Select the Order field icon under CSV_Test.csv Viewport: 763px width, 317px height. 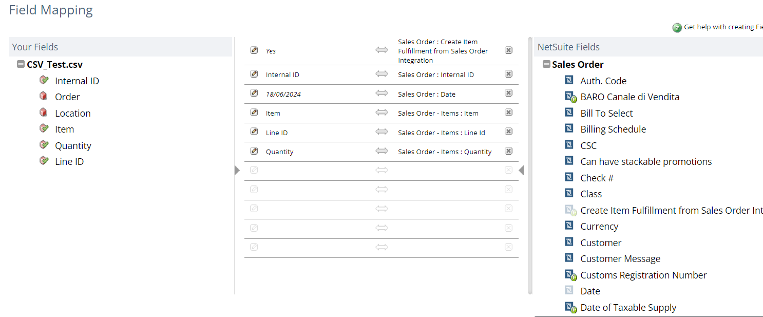(44, 97)
